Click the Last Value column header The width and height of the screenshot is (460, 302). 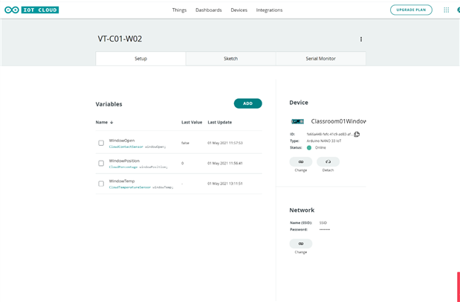pyautogui.click(x=192, y=122)
